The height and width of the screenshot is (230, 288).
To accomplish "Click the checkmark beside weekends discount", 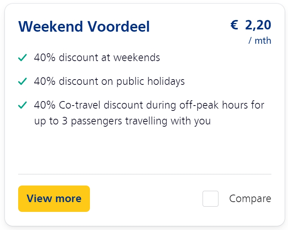I will coord(22,58).
